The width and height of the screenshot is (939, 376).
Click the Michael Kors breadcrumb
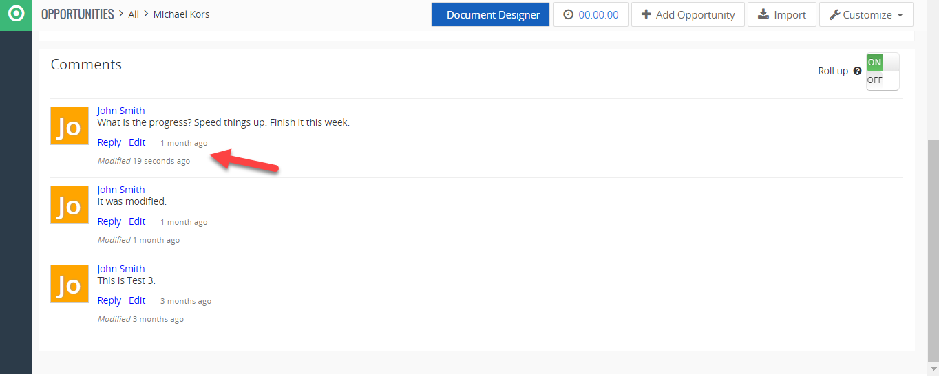(181, 14)
